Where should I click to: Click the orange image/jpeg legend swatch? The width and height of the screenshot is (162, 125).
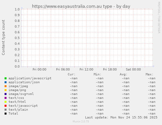pyautogui.click(x=6, y=86)
